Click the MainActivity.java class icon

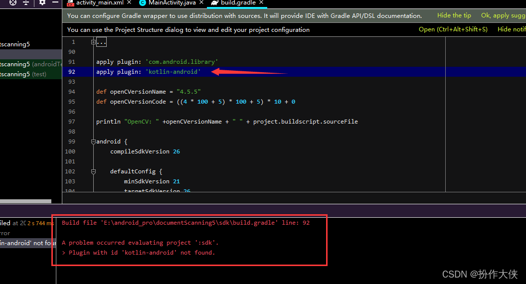click(x=143, y=2)
